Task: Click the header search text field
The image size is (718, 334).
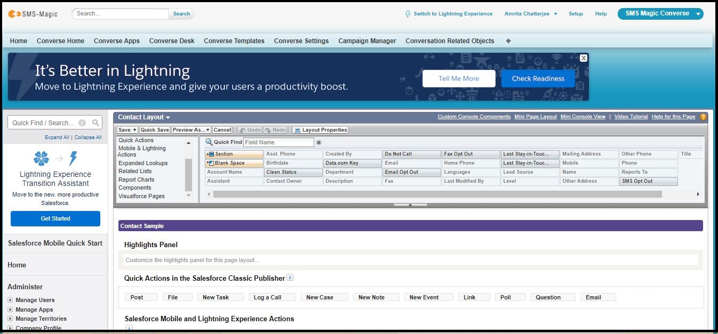Action: 121,14
